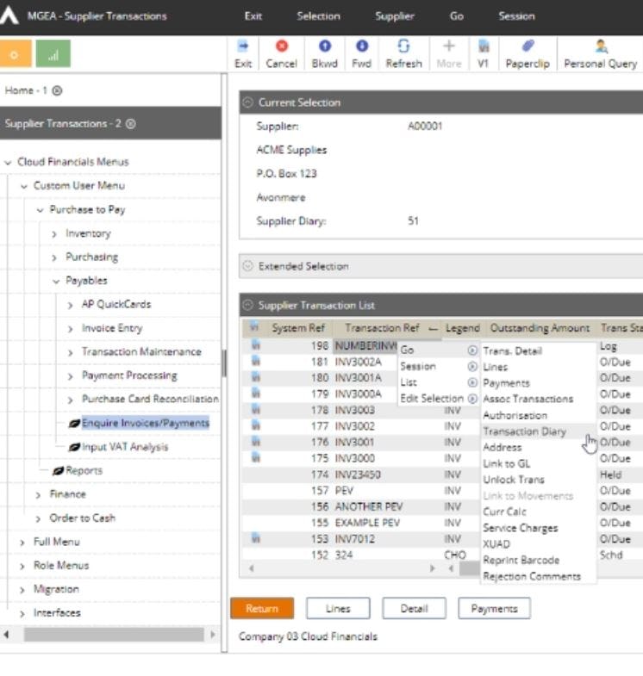Collapse the Custom User Menu node
The height and width of the screenshot is (676, 643).
24,186
